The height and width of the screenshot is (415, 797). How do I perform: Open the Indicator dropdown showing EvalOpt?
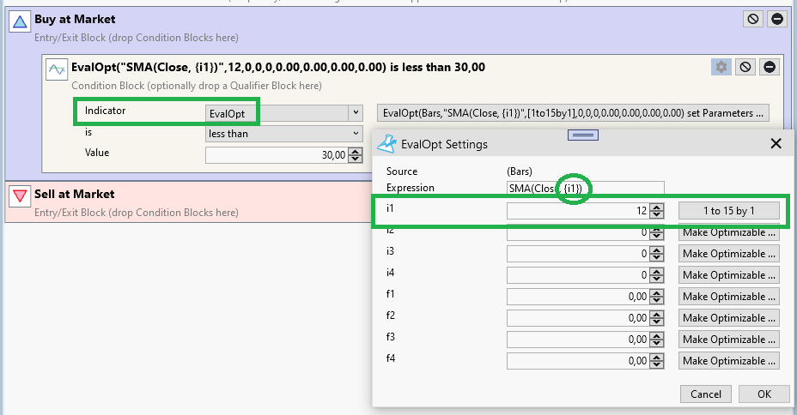355,112
